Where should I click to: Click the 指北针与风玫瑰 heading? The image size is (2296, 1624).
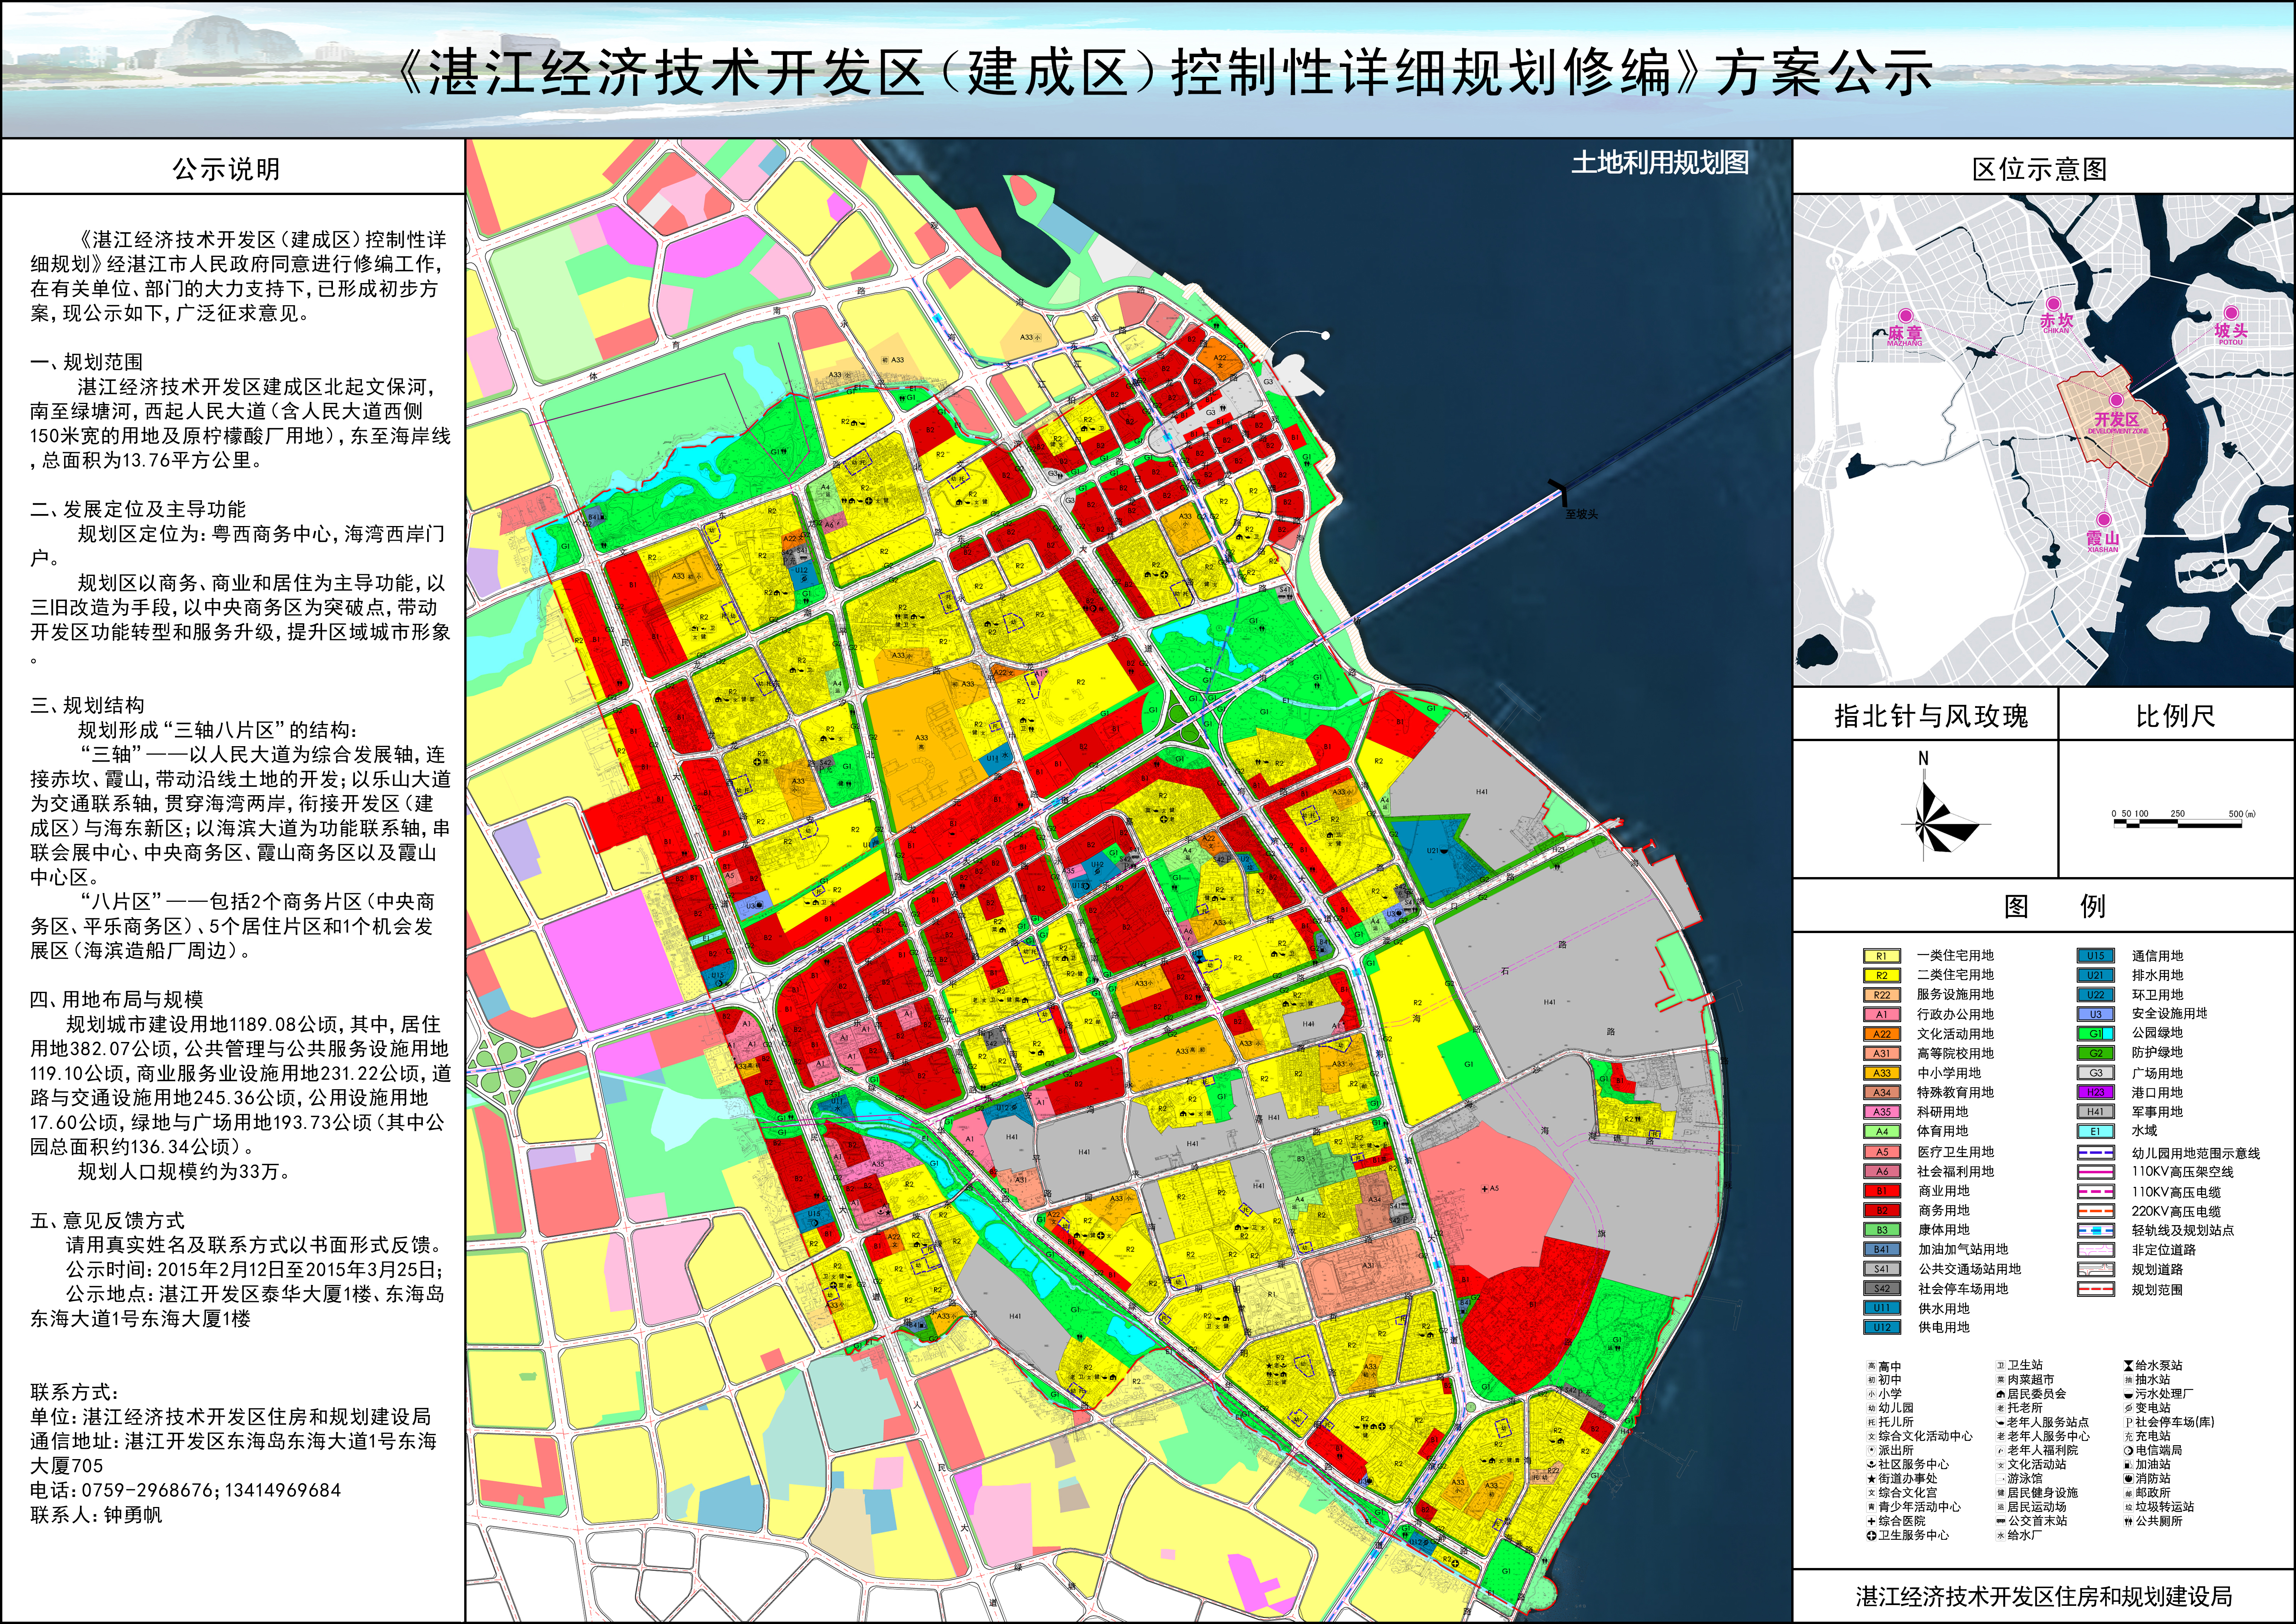pos(1931,716)
